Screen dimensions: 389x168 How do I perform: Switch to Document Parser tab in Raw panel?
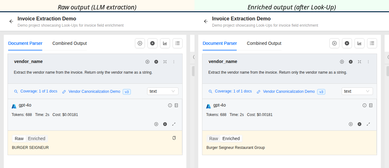(25, 43)
